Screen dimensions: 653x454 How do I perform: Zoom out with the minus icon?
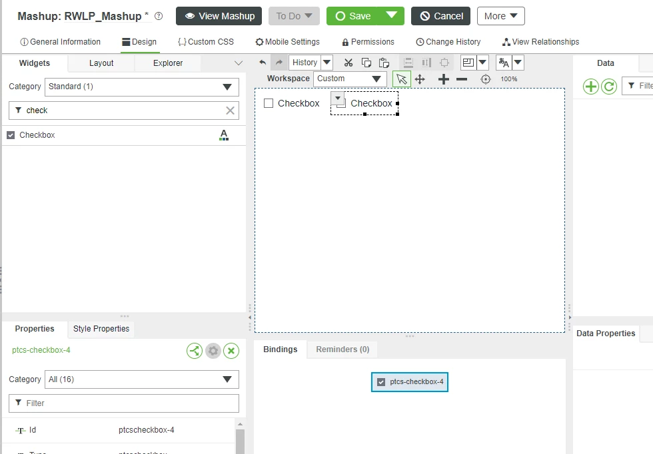coord(462,79)
